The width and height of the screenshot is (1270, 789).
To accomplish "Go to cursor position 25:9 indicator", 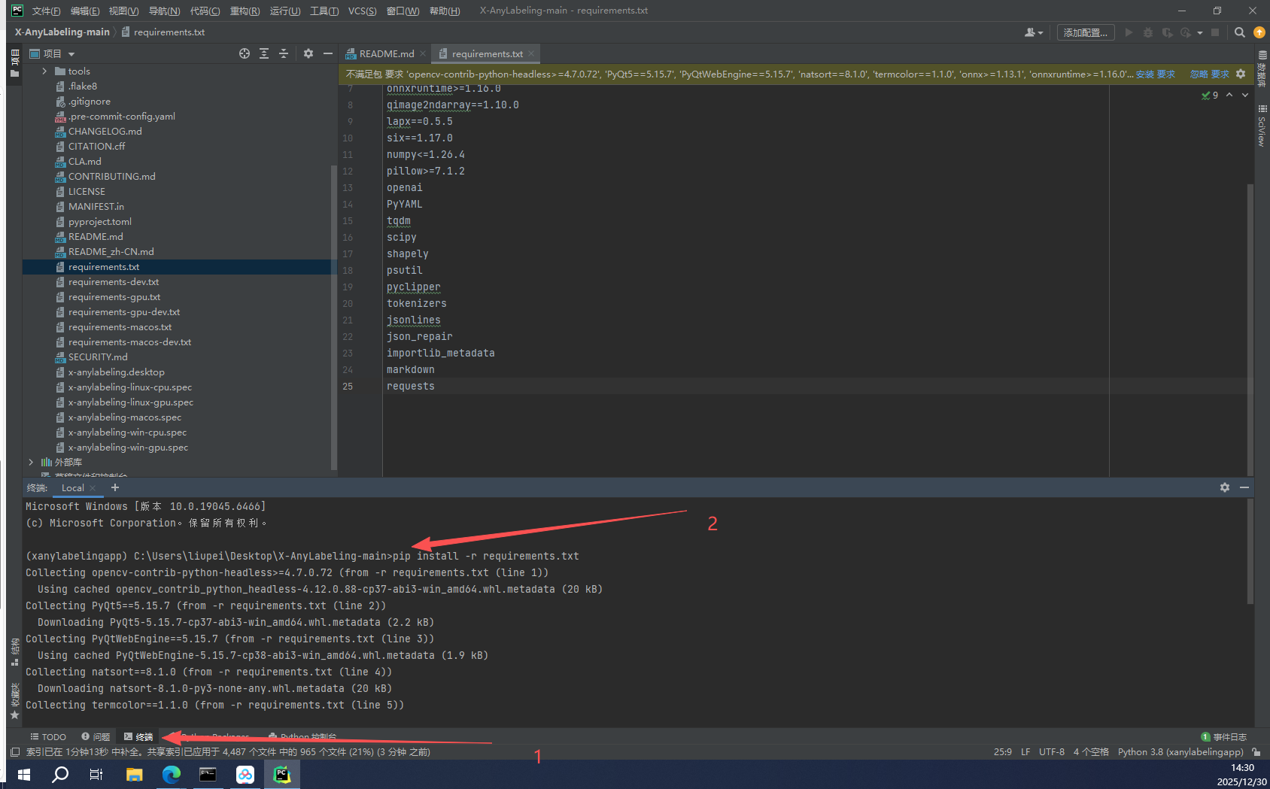I will [x=1002, y=751].
